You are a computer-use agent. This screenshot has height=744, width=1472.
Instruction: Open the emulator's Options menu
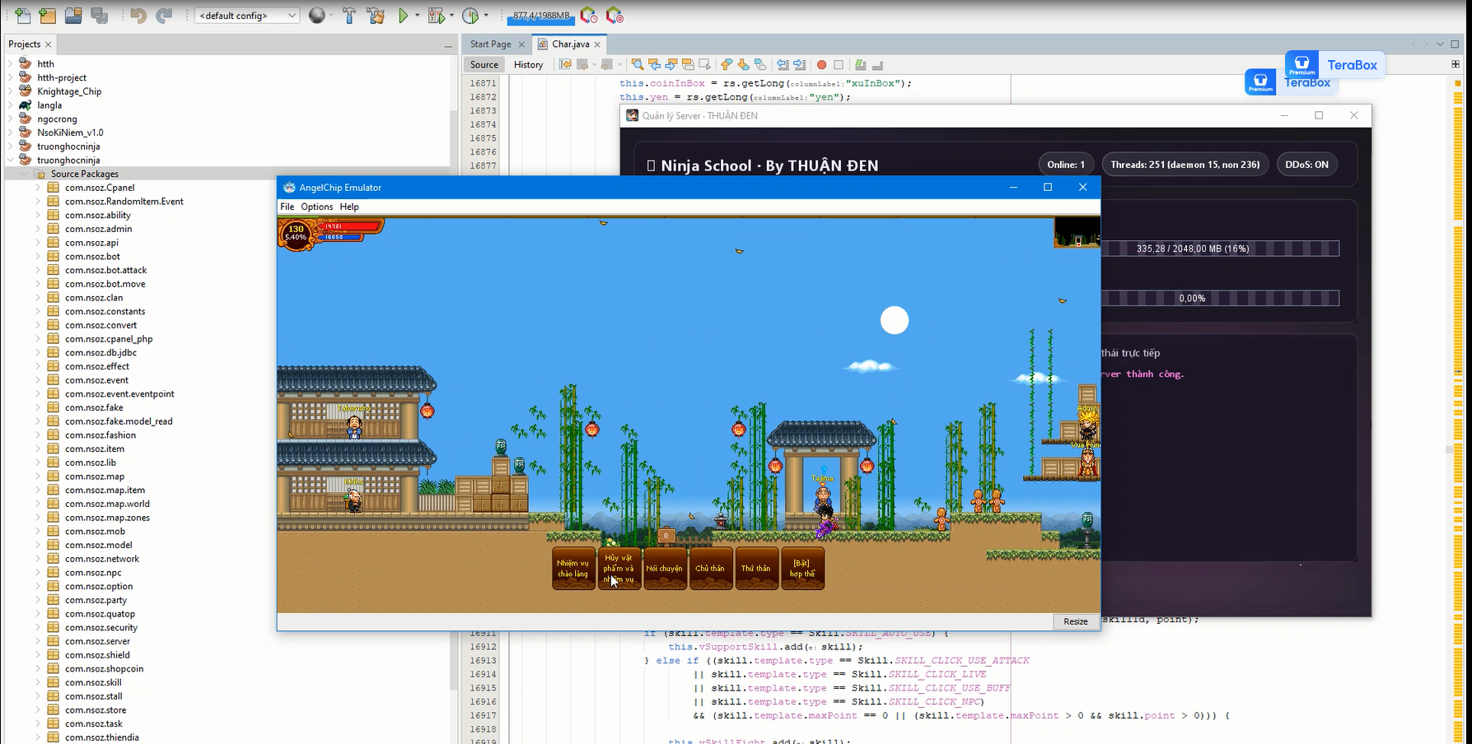pos(316,207)
